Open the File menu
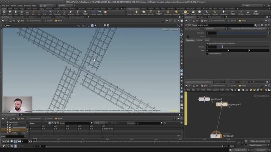Screen dimensions: 271x152 pos(3,5)
